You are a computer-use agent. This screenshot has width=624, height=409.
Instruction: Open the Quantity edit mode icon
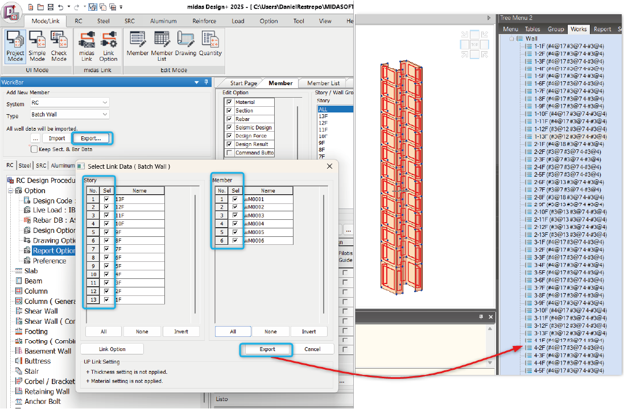(210, 44)
